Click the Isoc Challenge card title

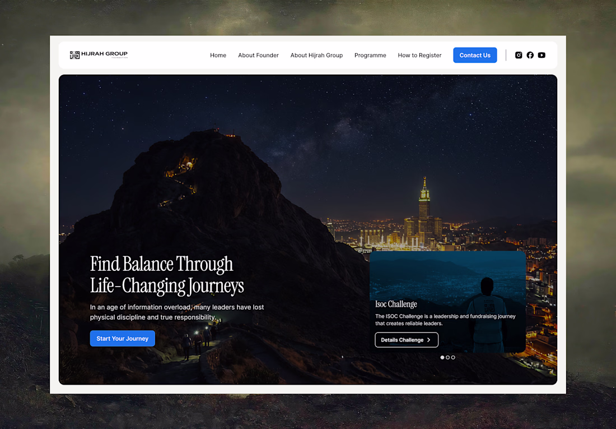point(396,305)
